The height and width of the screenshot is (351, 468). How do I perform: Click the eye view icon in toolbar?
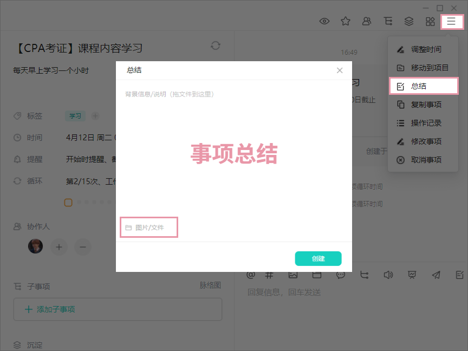pyautogui.click(x=324, y=21)
